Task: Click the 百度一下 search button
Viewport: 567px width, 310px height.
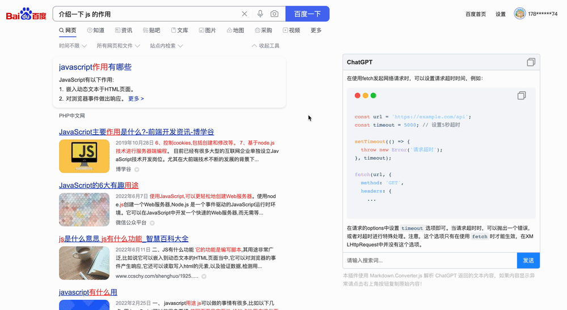Action: [307, 14]
